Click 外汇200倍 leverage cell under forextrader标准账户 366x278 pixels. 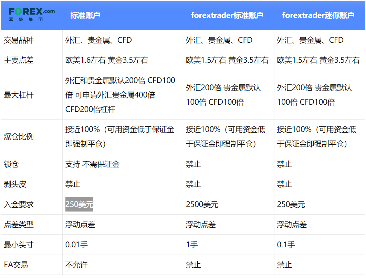(223, 95)
